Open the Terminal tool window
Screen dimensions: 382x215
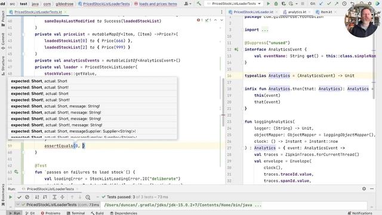click(x=76, y=213)
